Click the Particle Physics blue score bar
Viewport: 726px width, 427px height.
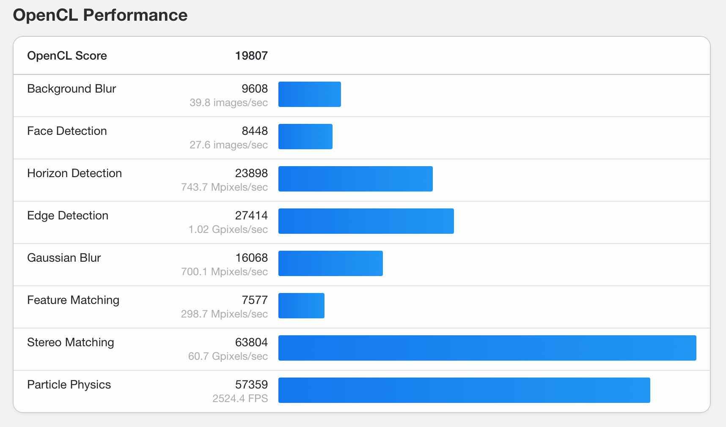point(464,390)
